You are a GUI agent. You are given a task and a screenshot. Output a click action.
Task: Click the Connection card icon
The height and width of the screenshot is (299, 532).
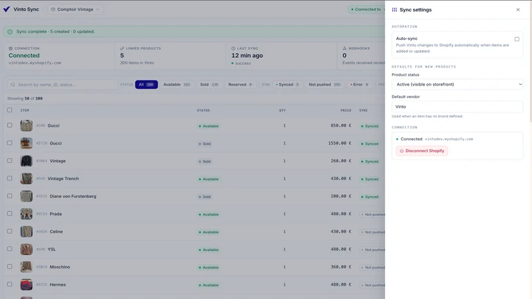(11, 49)
